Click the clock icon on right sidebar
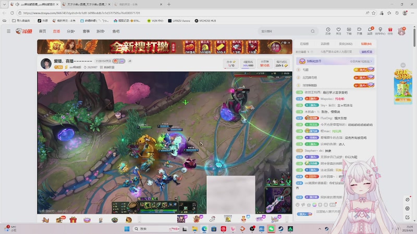This screenshot has height=234, width=417. 408,200
